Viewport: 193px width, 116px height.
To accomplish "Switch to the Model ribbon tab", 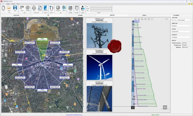I will coord(8,4).
